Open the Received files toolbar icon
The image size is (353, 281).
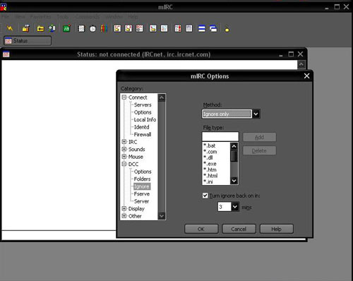[153, 28]
